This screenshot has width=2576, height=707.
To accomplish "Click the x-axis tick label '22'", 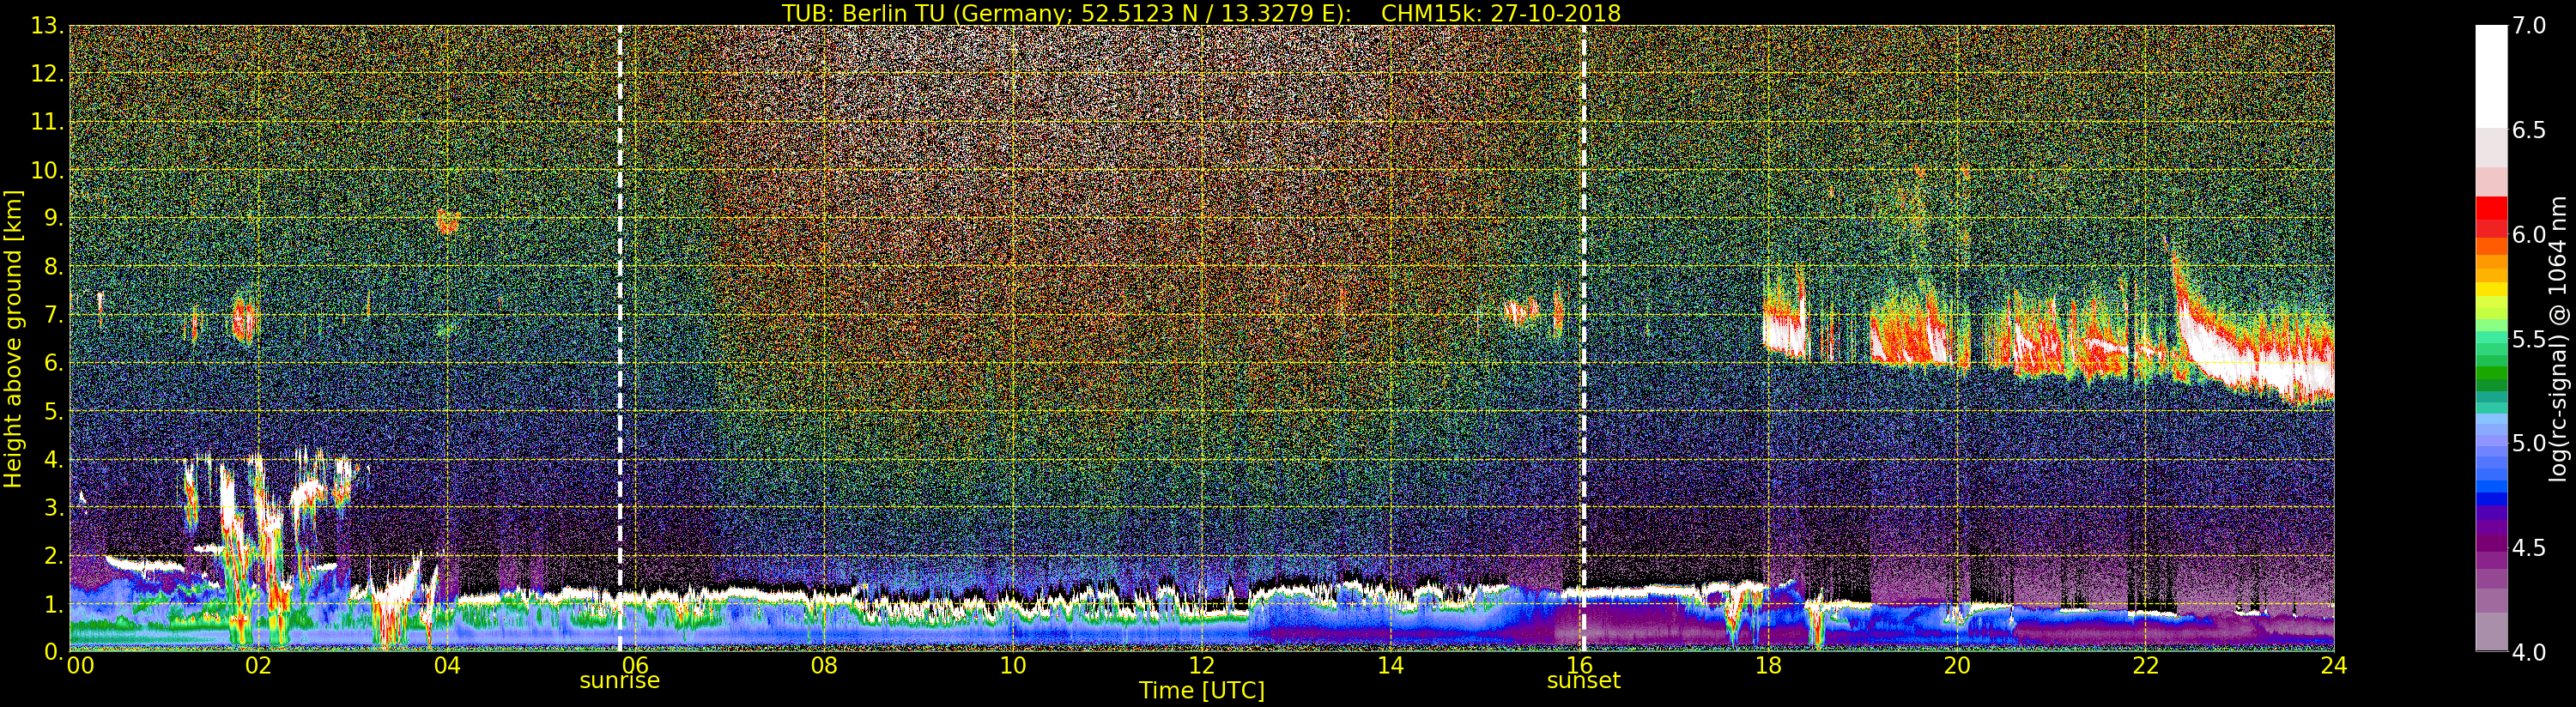I will [x=2146, y=666].
